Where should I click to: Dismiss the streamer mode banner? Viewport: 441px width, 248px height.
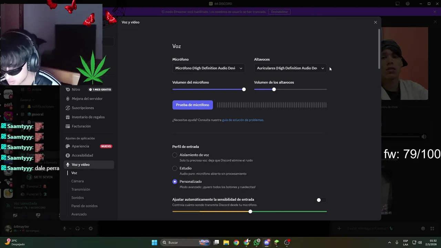435,12
